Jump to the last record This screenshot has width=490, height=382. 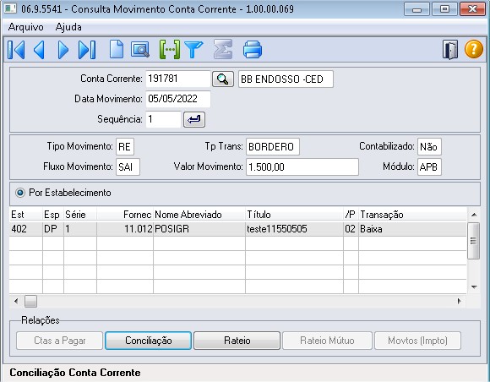pos(87,50)
